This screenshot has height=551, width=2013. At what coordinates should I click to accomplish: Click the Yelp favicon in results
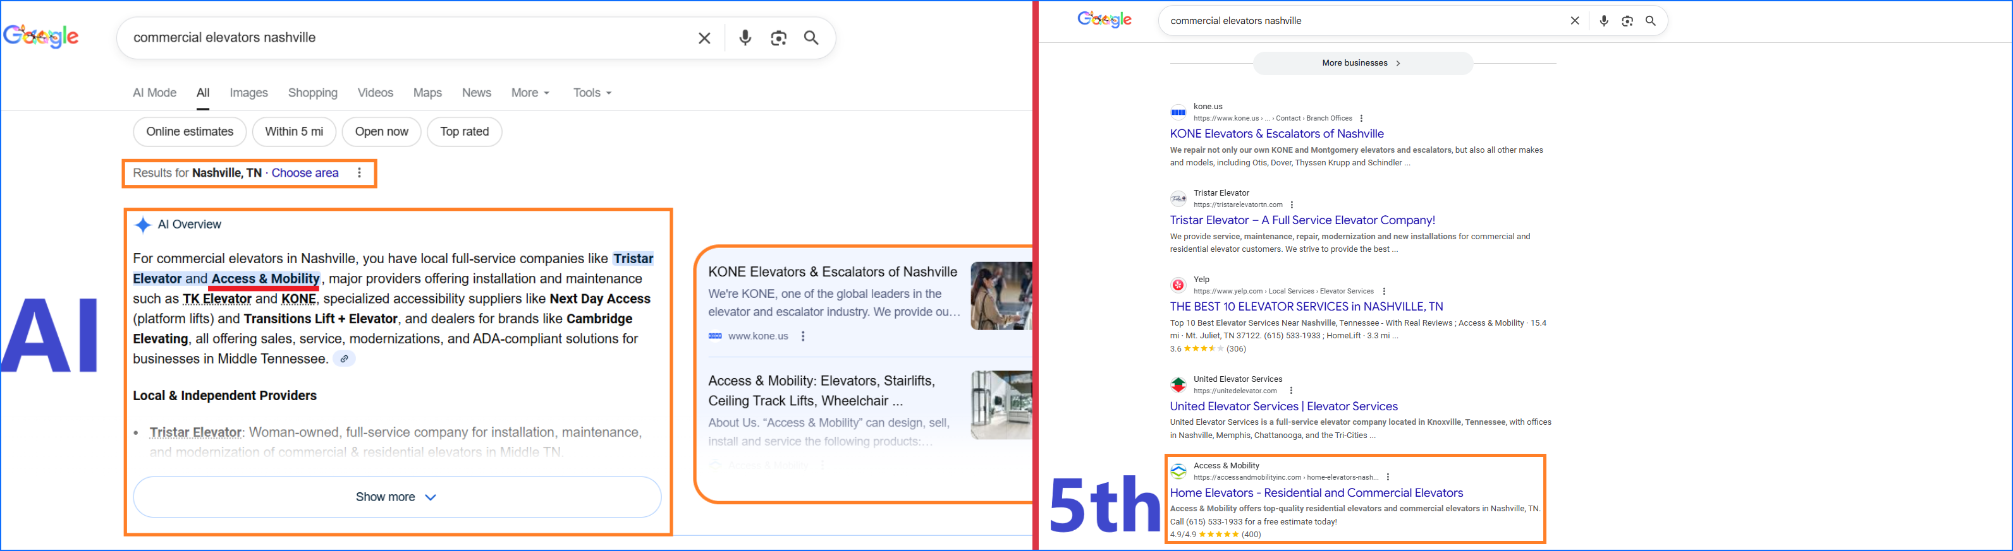pos(1178,285)
